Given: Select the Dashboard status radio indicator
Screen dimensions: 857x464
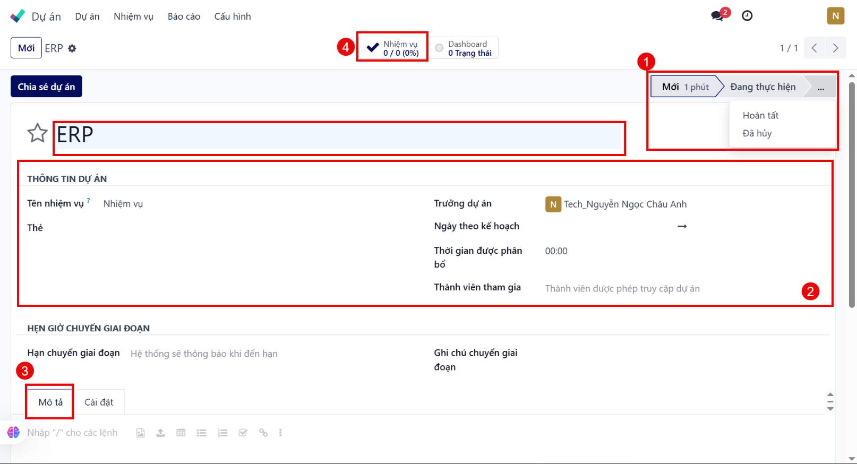Looking at the screenshot, I should (439, 48).
